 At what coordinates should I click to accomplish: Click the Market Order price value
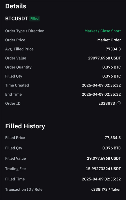point(109,40)
